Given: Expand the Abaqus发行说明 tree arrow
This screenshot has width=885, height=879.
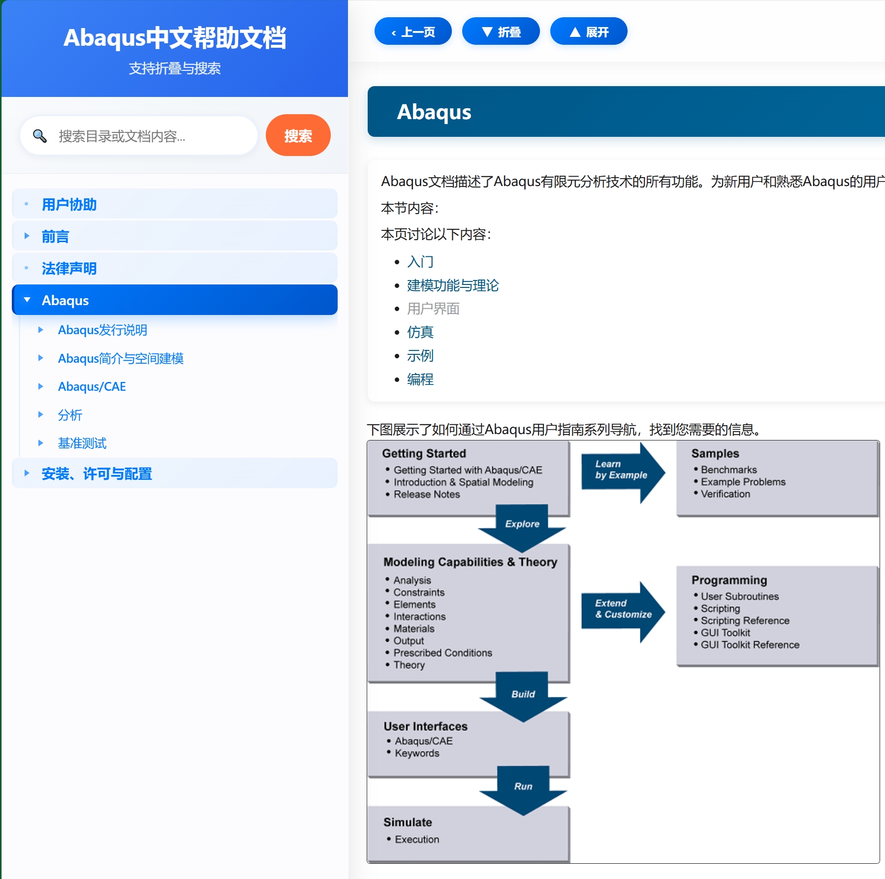Looking at the screenshot, I should point(41,330).
